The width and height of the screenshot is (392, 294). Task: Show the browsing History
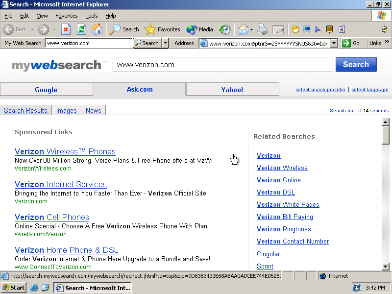(225, 29)
